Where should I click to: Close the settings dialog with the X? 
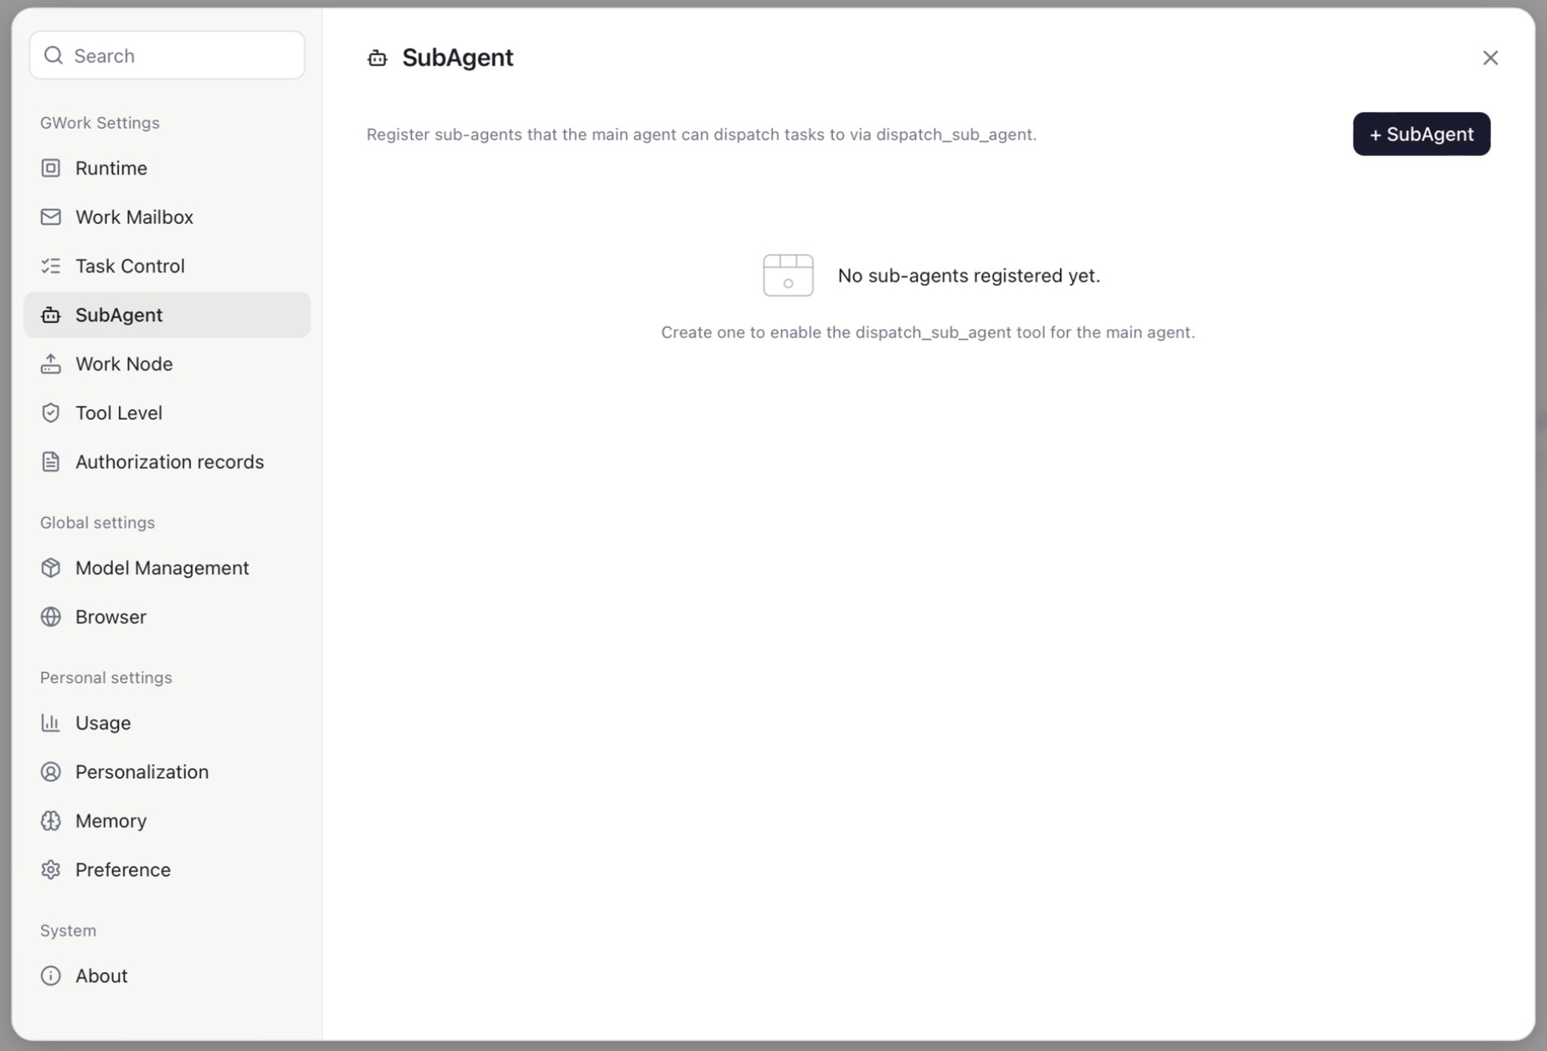tap(1490, 58)
